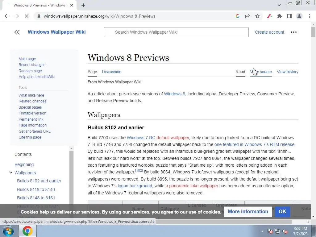The image size is (316, 237).
Task: Open the View history tab
Action: point(287,72)
